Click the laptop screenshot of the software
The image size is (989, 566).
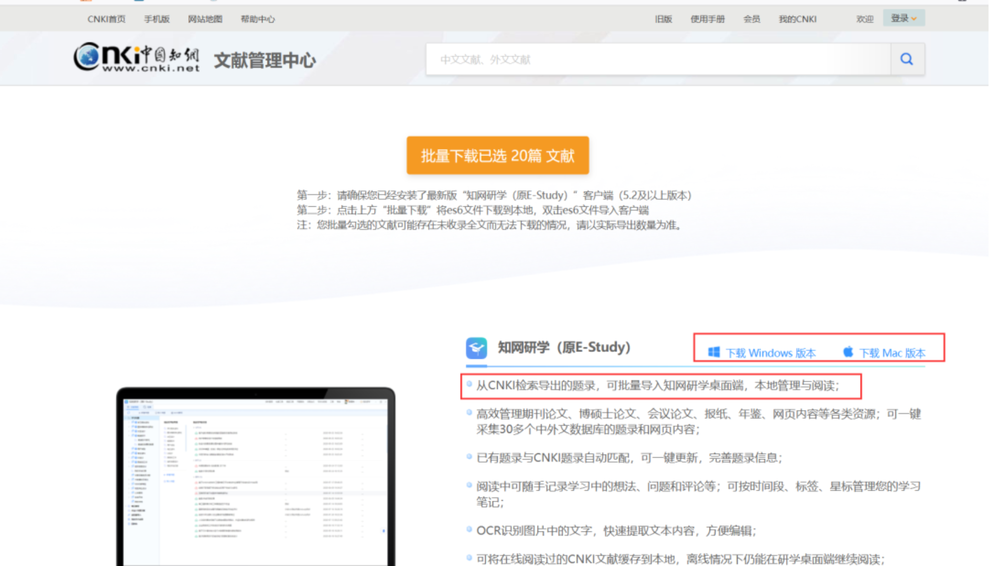(x=256, y=476)
